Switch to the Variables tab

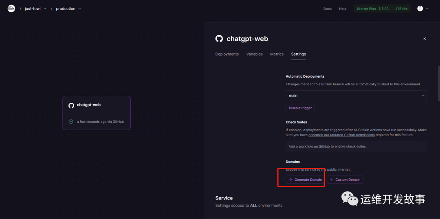pos(255,54)
